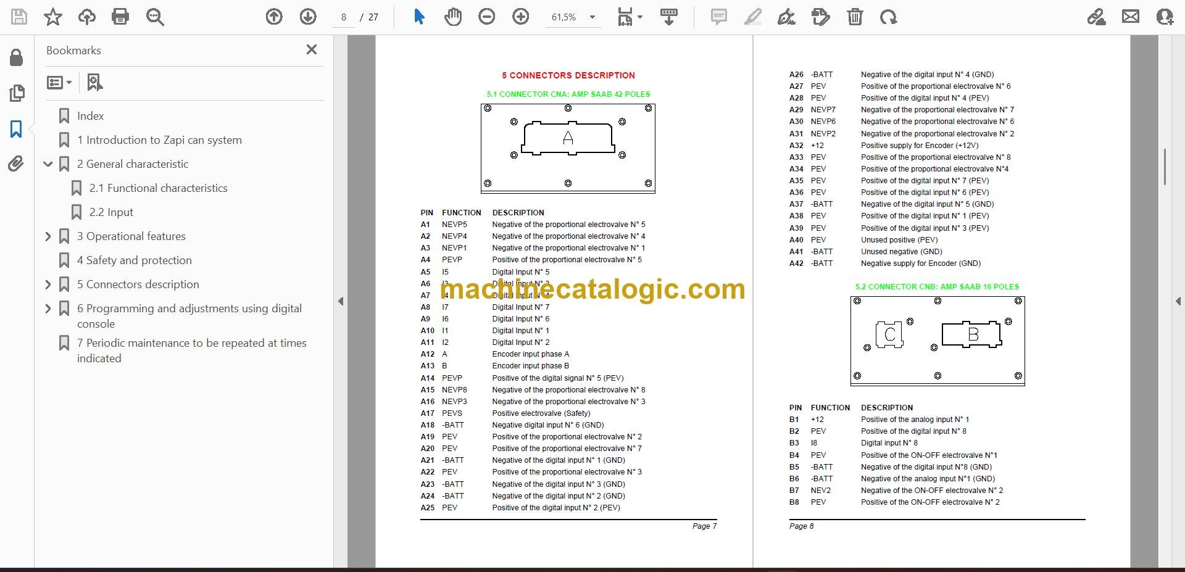
Task: Print the document with the printer icon
Action: 120,17
